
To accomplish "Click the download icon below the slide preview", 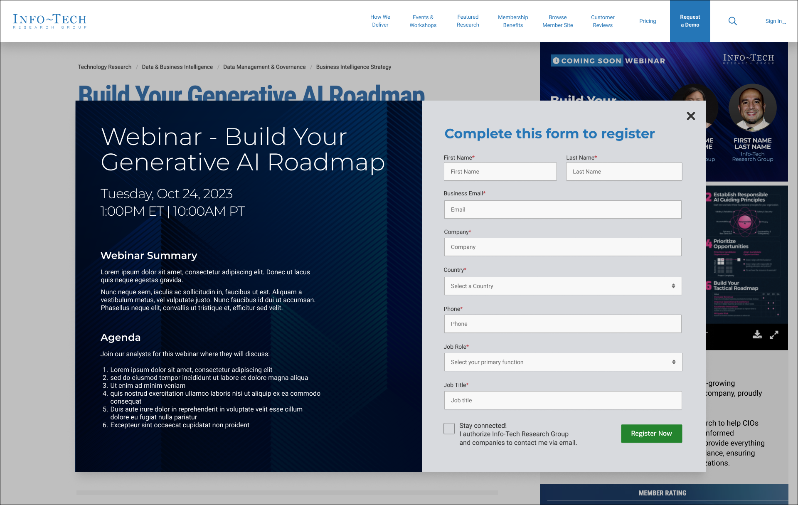I will (757, 335).
